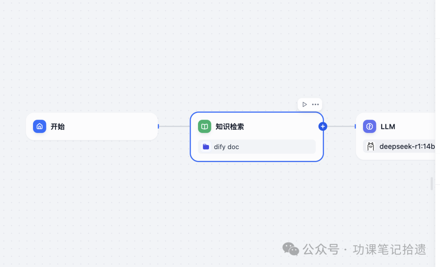Click the WeChat icon in the watermark

pyautogui.click(x=290, y=249)
